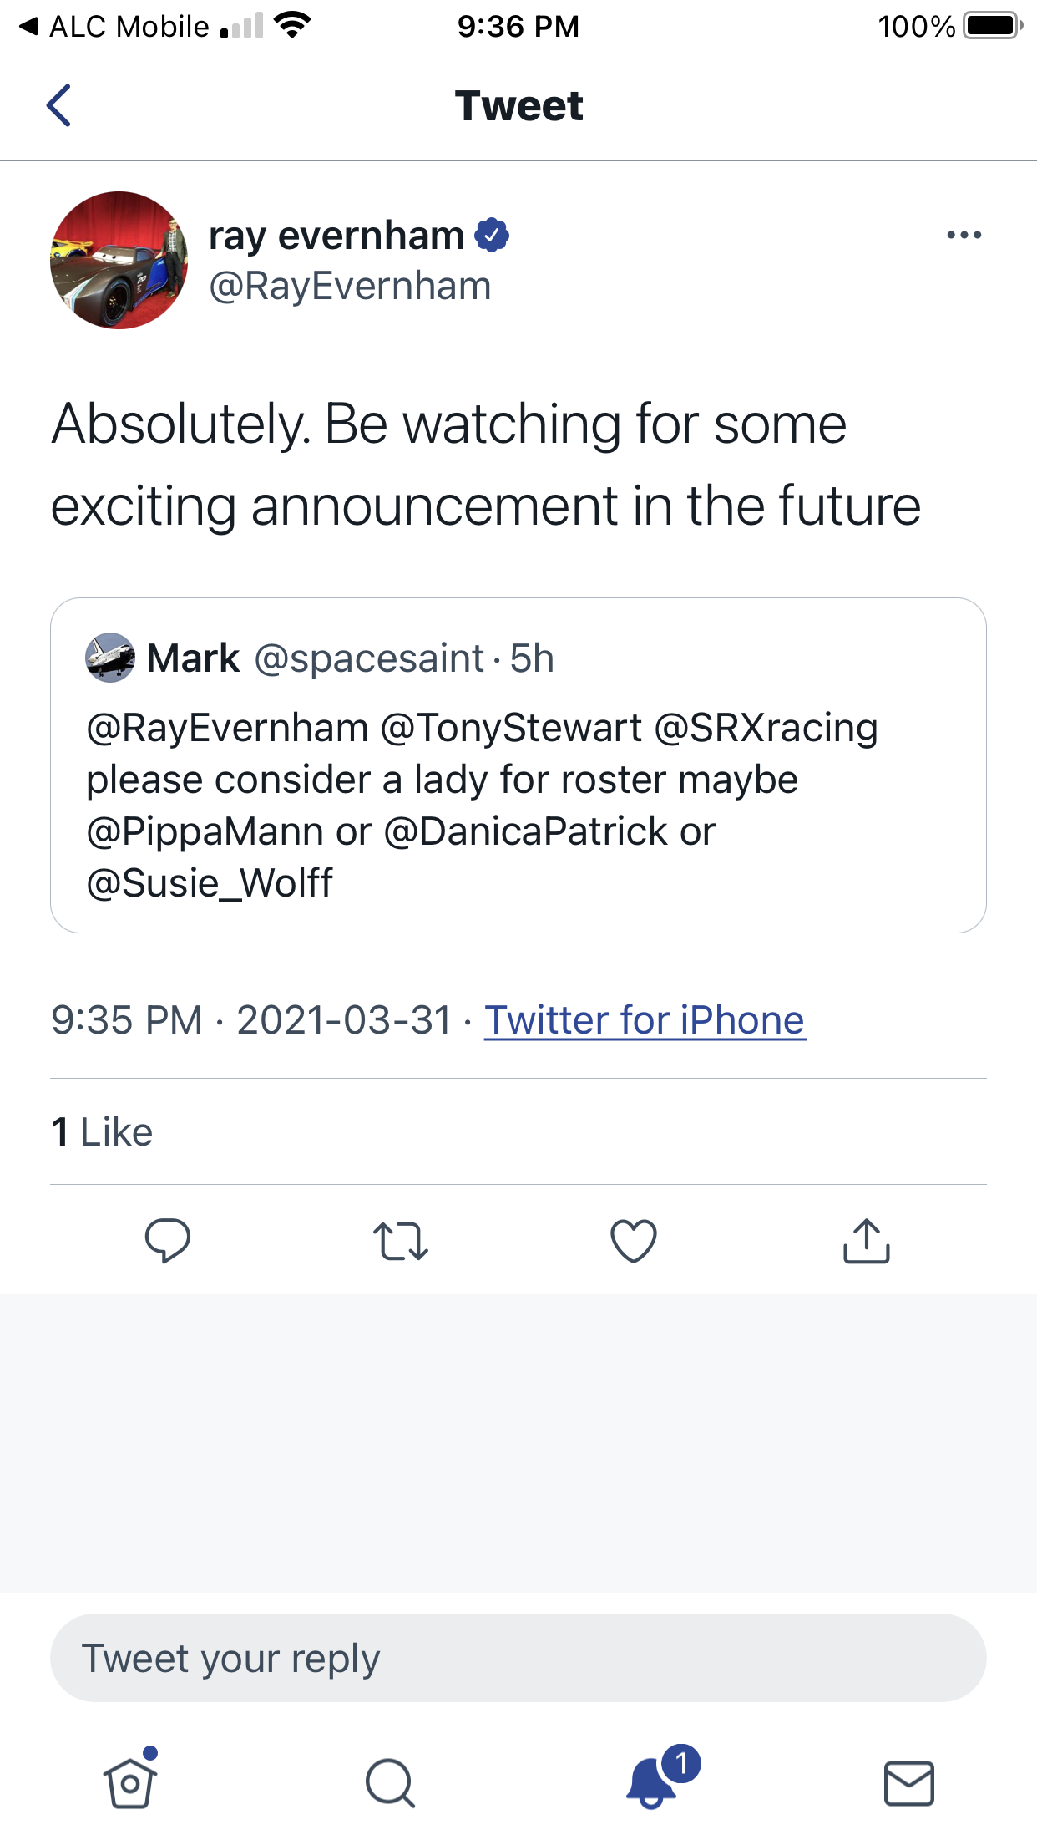View who liked via 1 Like
This screenshot has width=1037, height=1845.
pos(102,1132)
